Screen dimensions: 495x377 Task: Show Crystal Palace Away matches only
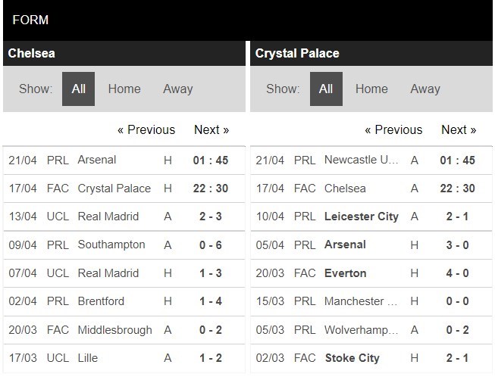click(425, 89)
